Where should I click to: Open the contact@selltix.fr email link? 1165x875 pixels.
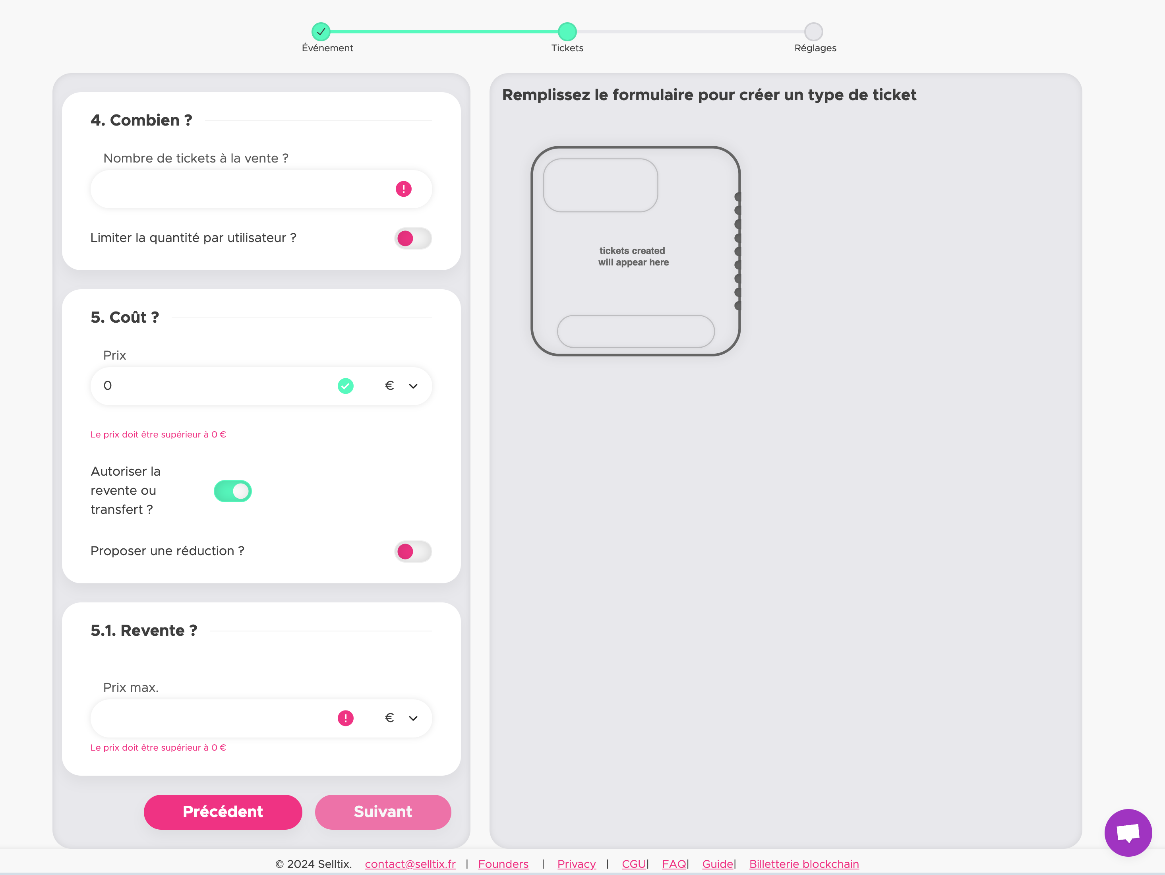point(410,864)
